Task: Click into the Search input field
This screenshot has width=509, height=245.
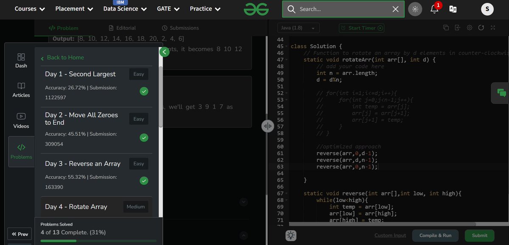Action: click(343, 9)
